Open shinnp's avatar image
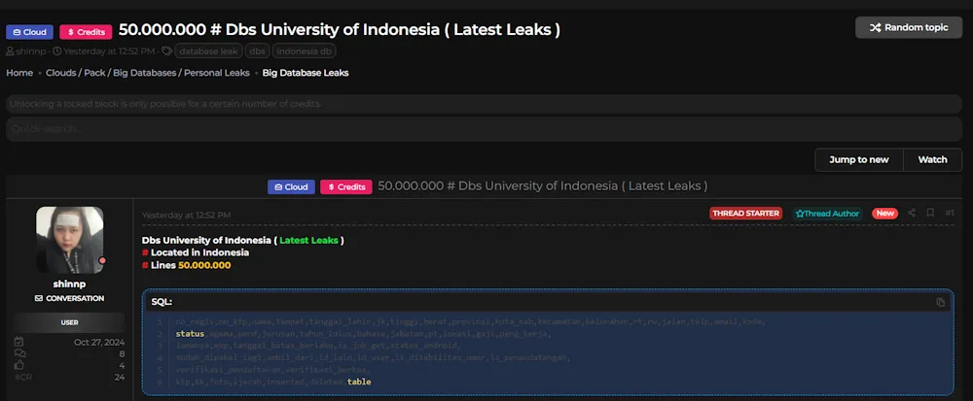Screen dimensions: 973x401 pos(70,240)
